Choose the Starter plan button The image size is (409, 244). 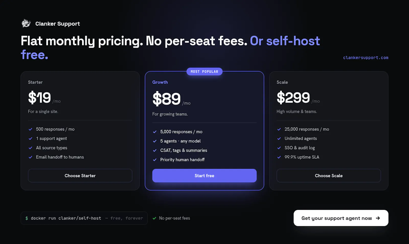80,175
